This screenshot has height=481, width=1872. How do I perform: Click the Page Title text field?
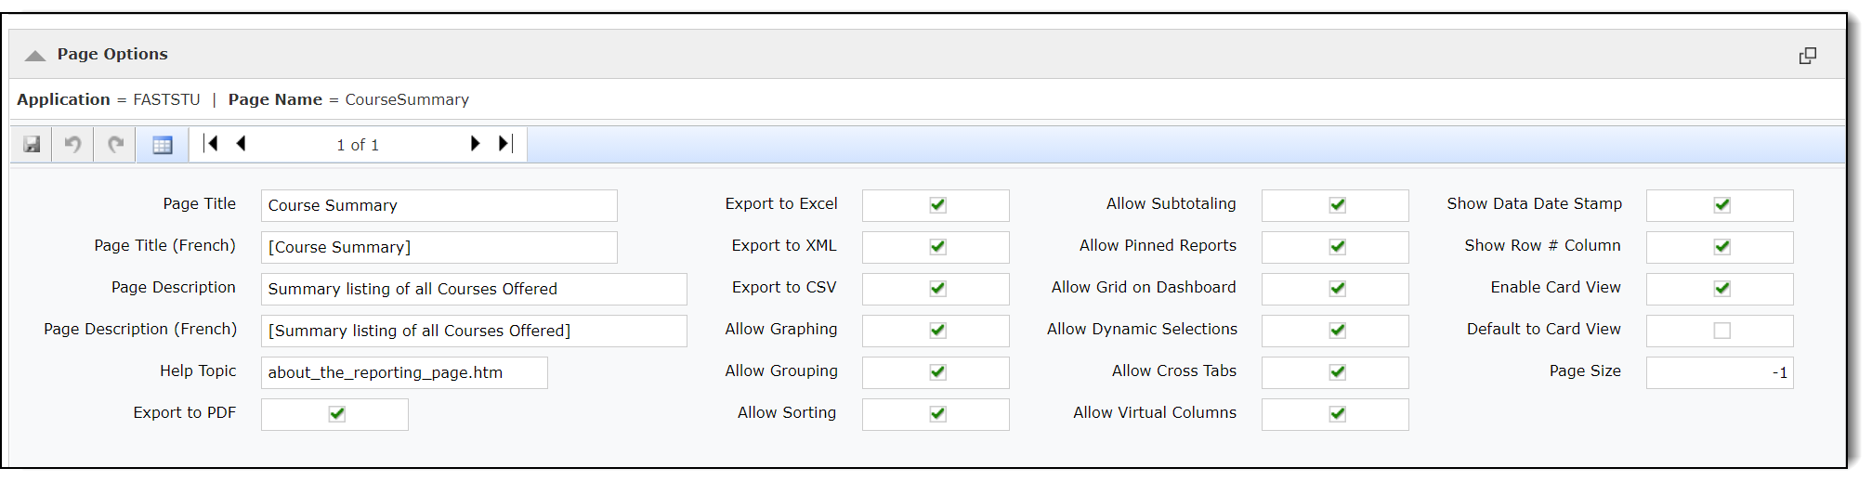pos(439,206)
